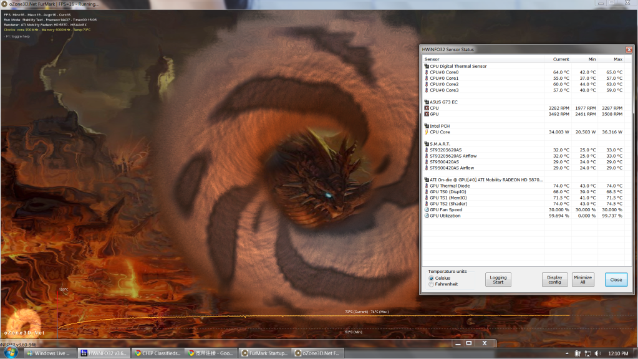The width and height of the screenshot is (638, 359).
Task: Click the thermometer icon beside ST9320S620AS Airflow
Action: tap(427, 156)
